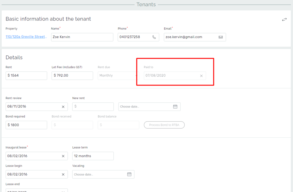Select the Let Fee field $ 792.00
Screen dimensions: 293x192
(72, 76)
